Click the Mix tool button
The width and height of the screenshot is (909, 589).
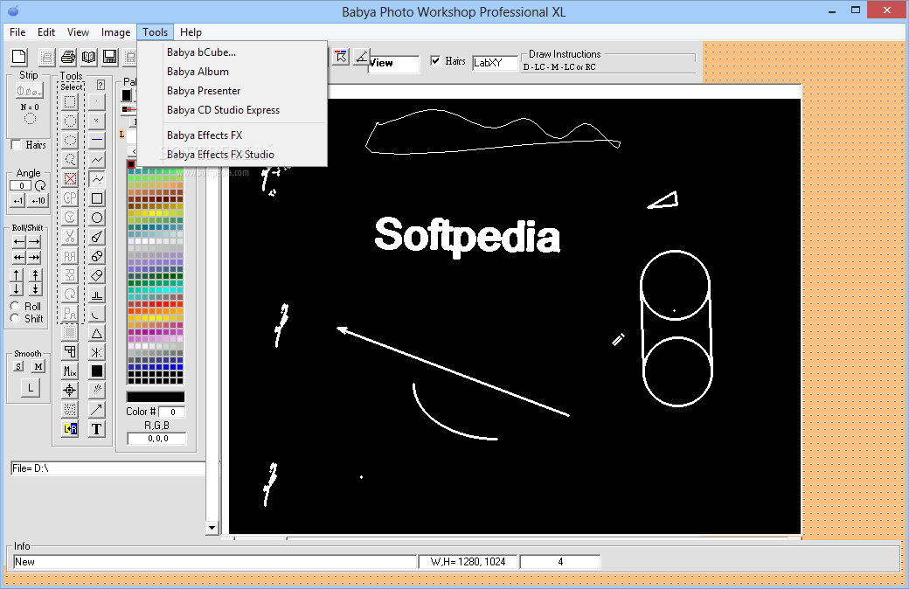pyautogui.click(x=70, y=371)
